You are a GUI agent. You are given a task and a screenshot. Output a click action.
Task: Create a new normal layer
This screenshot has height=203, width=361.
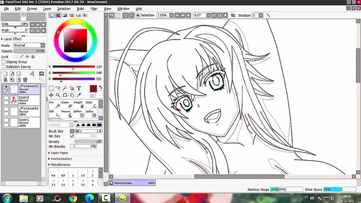coord(5,74)
